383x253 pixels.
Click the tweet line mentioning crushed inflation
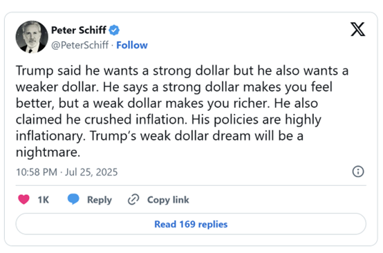click(169, 120)
